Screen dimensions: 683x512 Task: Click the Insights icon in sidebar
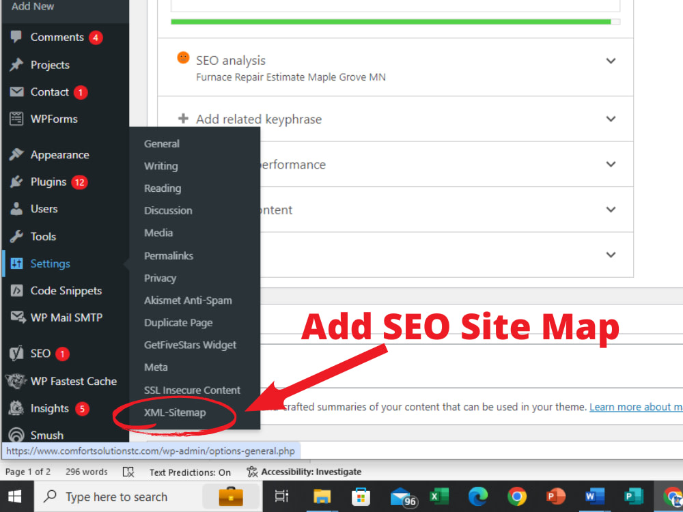(16, 408)
